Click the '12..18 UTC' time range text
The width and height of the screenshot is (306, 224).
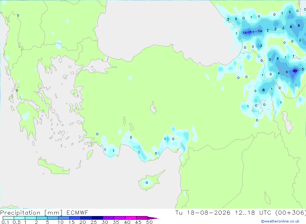pos(253,212)
